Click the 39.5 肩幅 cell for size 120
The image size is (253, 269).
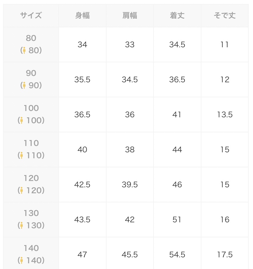tap(130, 185)
